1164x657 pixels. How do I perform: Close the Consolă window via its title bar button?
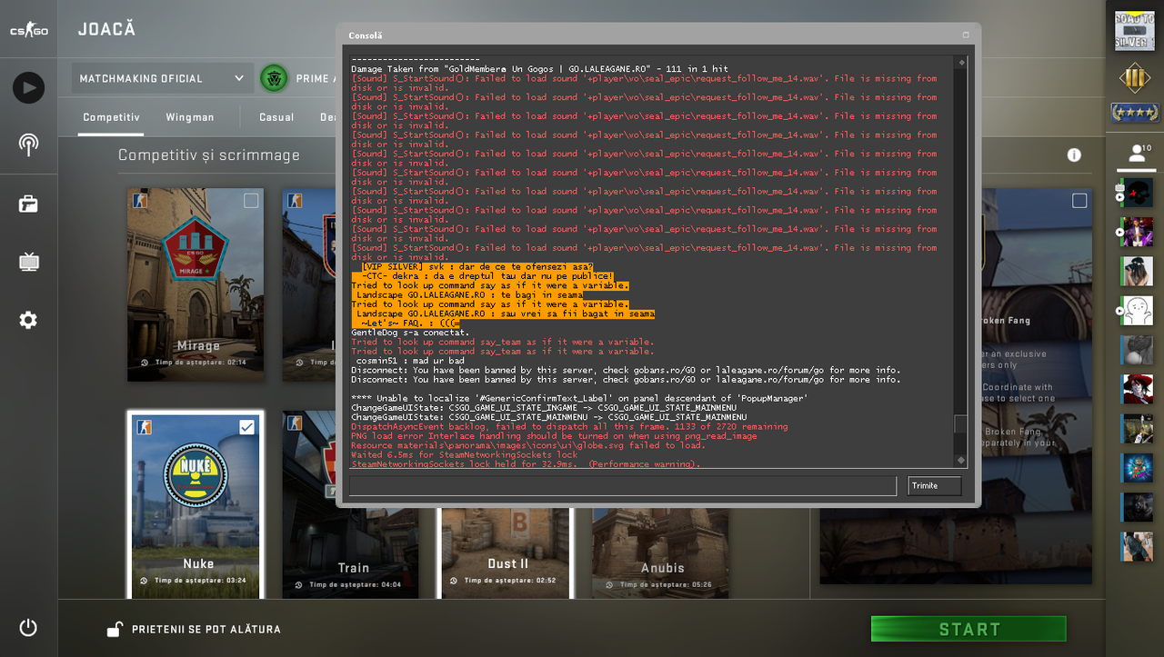pos(966,35)
